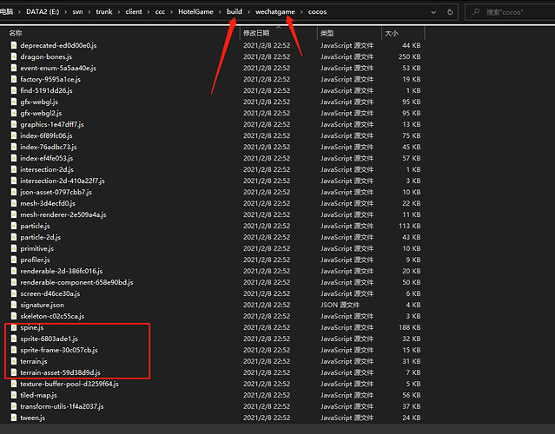Expand the chevron after client breadcrumb
This screenshot has width=555, height=434.
149,12
